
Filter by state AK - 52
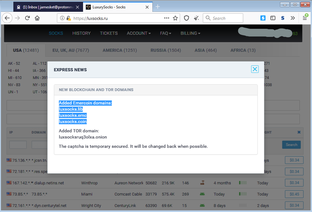pyautogui.click(x=14, y=64)
